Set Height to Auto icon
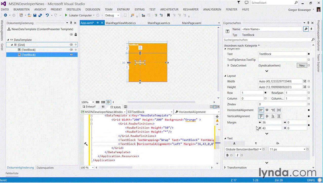This screenshot has height=183, width=323. coord(305,87)
